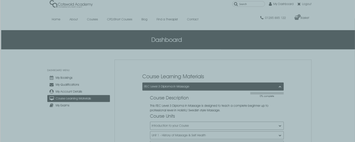Screen dimensions: 355x142
Task: Click the search magnifier icon
Action: 235,4
